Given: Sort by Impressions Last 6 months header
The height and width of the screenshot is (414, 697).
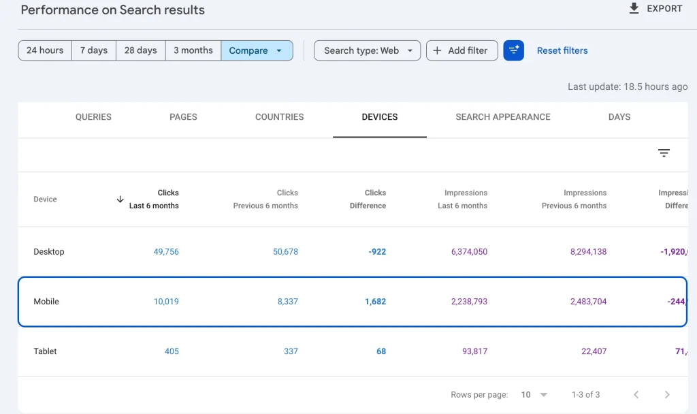Looking at the screenshot, I should click(462, 200).
